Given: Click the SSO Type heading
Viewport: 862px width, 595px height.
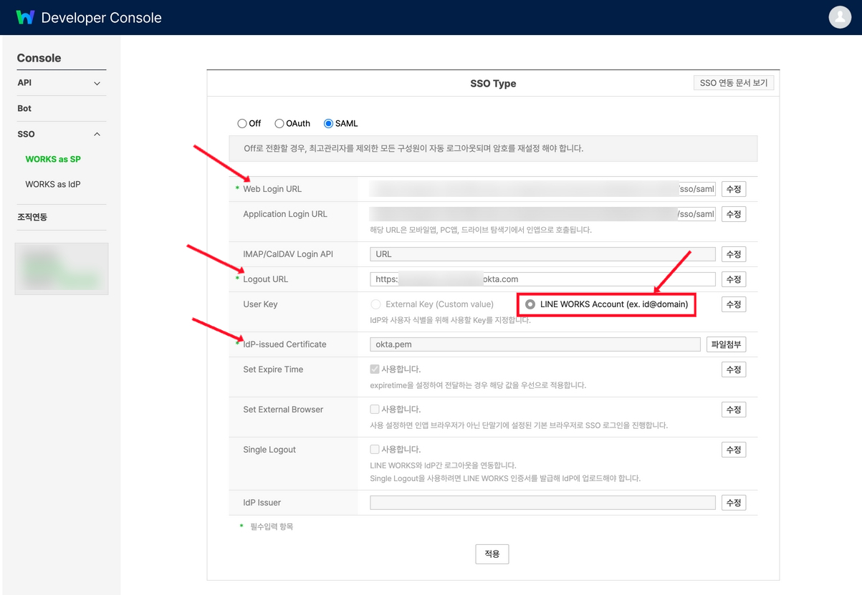Looking at the screenshot, I should coord(493,84).
